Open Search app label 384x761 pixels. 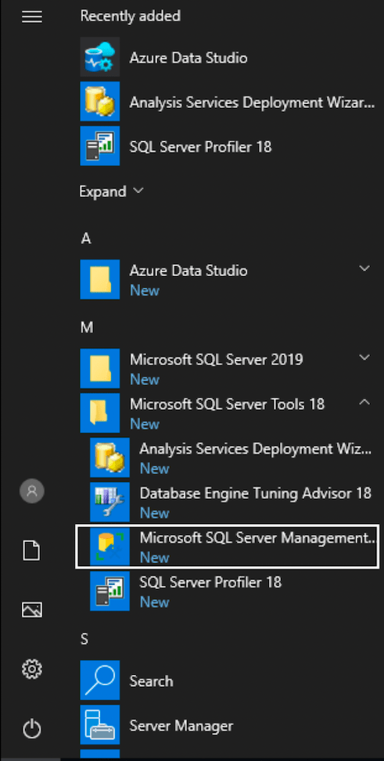tap(151, 681)
